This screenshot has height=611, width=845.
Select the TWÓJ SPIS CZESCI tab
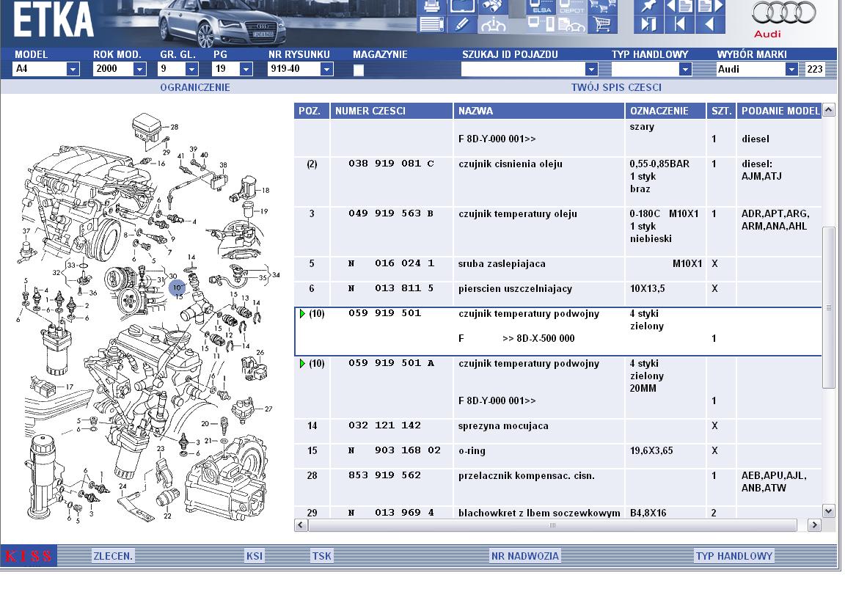(x=616, y=87)
